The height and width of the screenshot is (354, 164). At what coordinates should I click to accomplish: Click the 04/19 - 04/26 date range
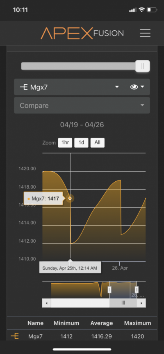pyautogui.click(x=82, y=125)
